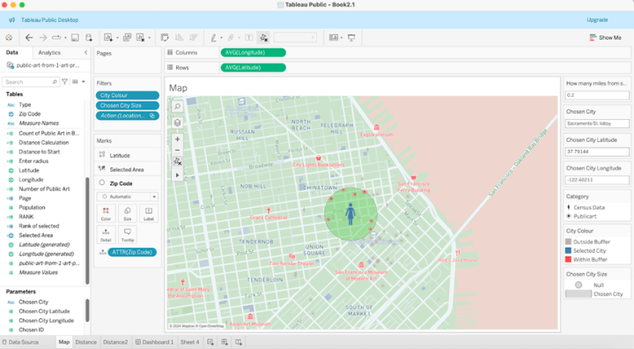Click the Data pane Search field
634x349 pixels.
tap(31, 82)
